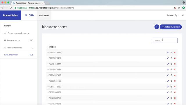Edit contact +79533841153 with pencil icon
186x105 pixels.
coord(168,81)
